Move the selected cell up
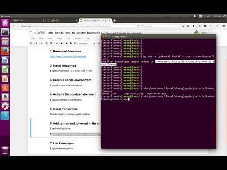The height and width of the screenshot is (170, 227). click(57, 43)
